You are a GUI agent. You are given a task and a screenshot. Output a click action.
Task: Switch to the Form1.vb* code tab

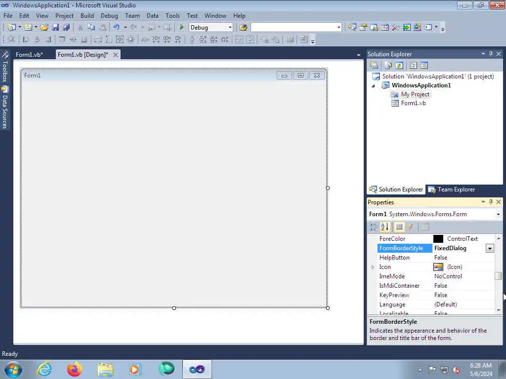[x=29, y=54]
